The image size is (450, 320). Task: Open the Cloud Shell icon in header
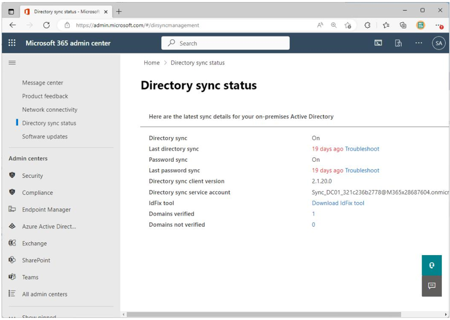pos(378,43)
